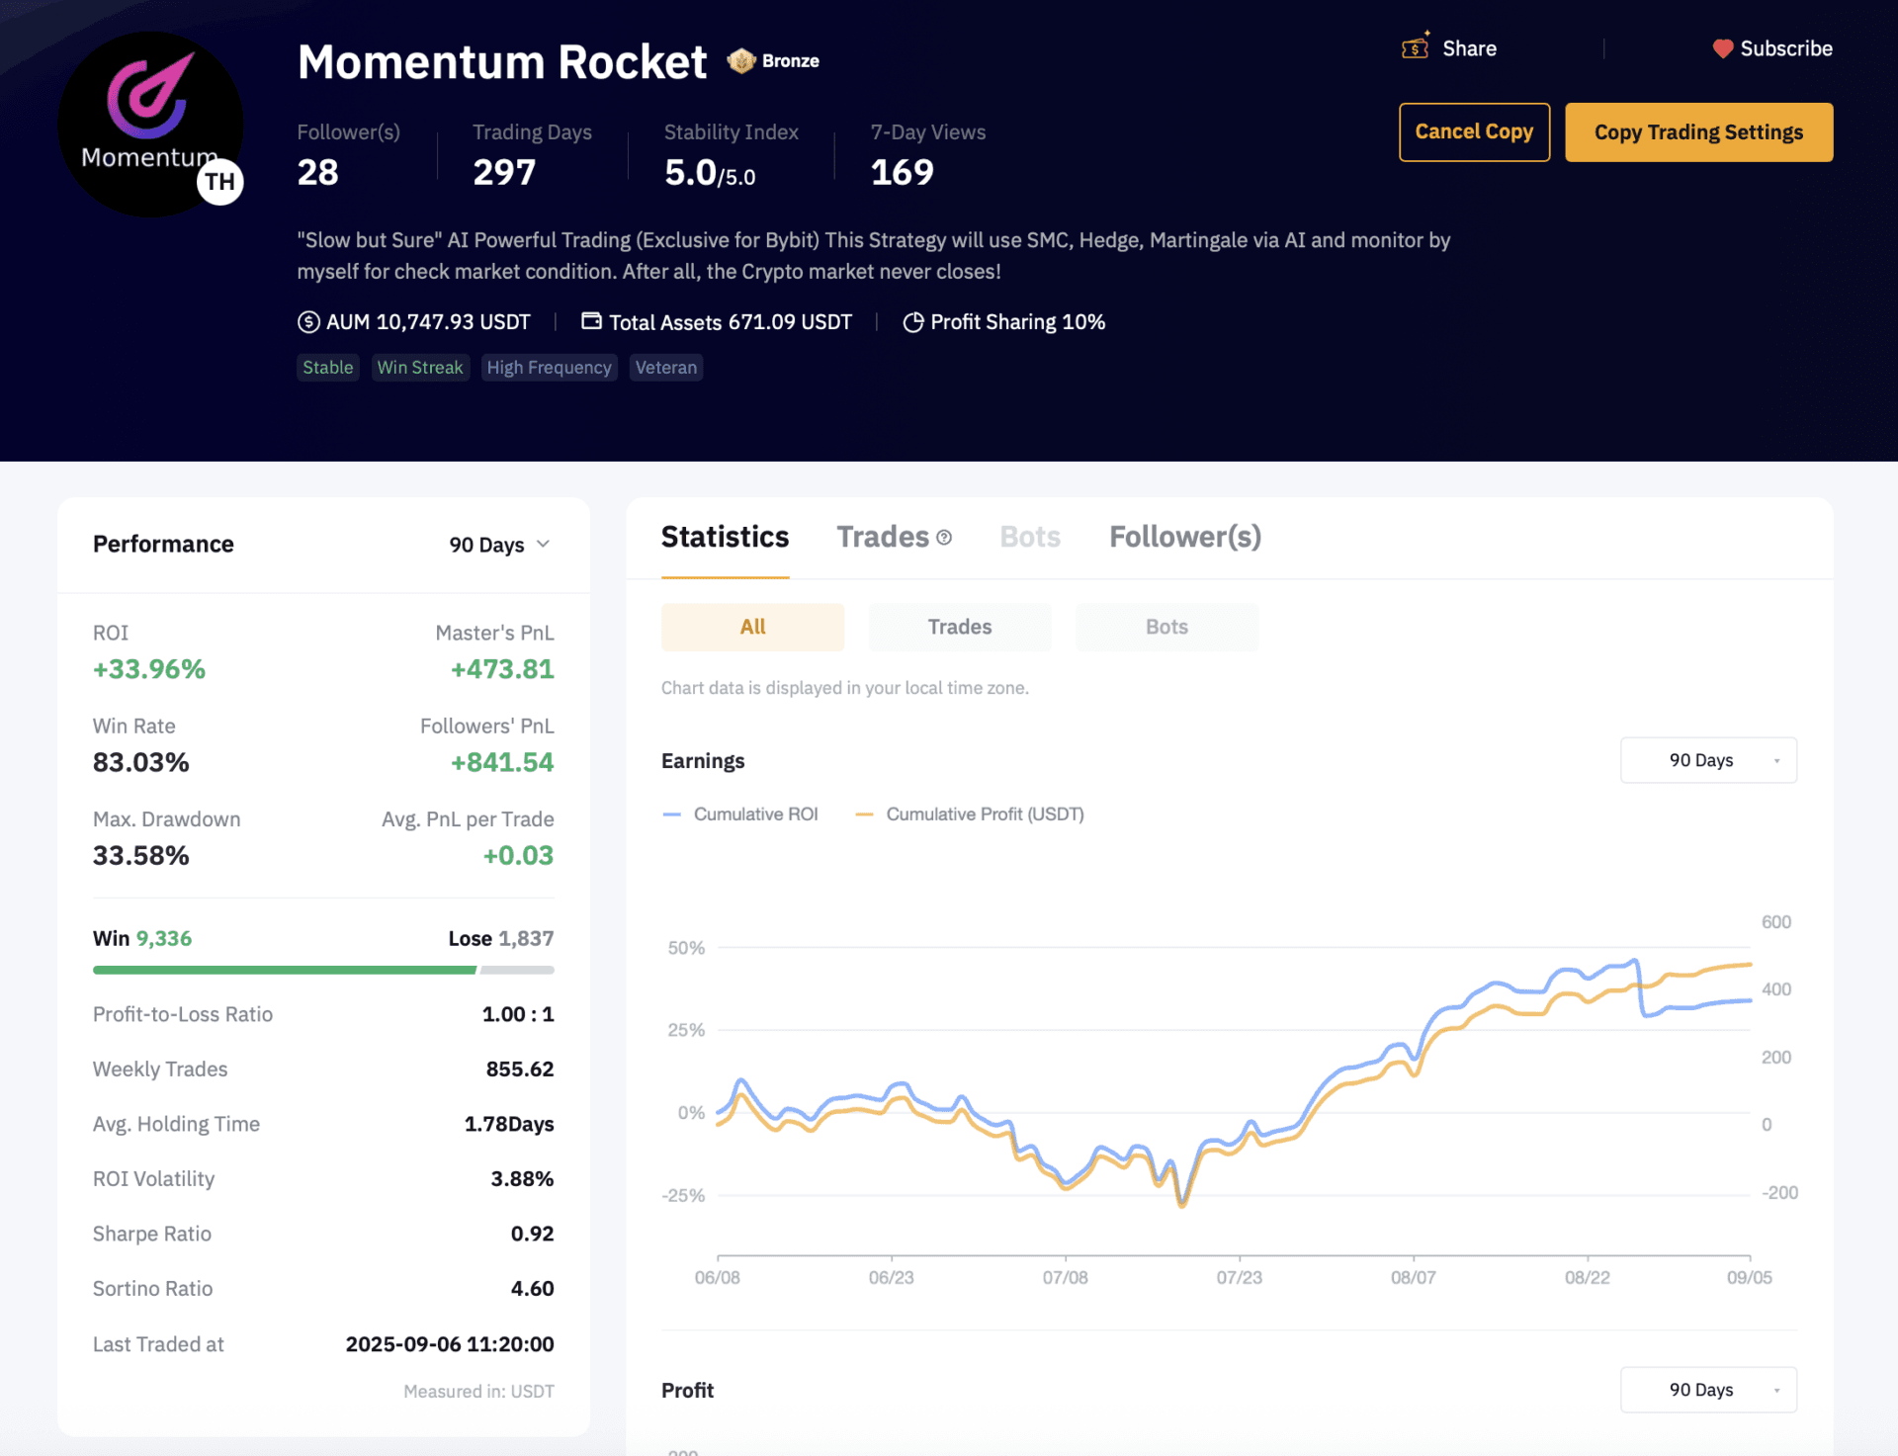The height and width of the screenshot is (1456, 1898).
Task: Switch to the Follower(s) tab
Action: point(1184,537)
